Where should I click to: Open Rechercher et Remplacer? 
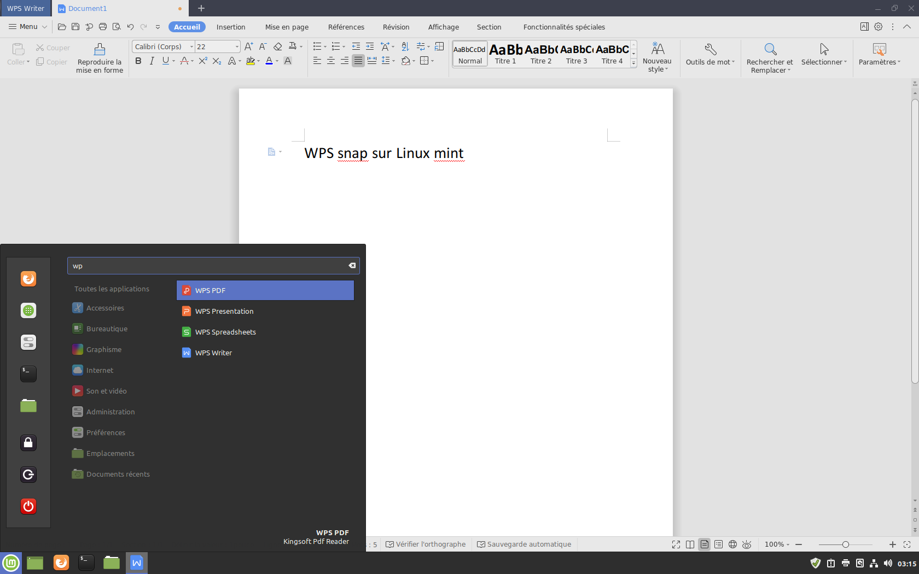pyautogui.click(x=770, y=58)
